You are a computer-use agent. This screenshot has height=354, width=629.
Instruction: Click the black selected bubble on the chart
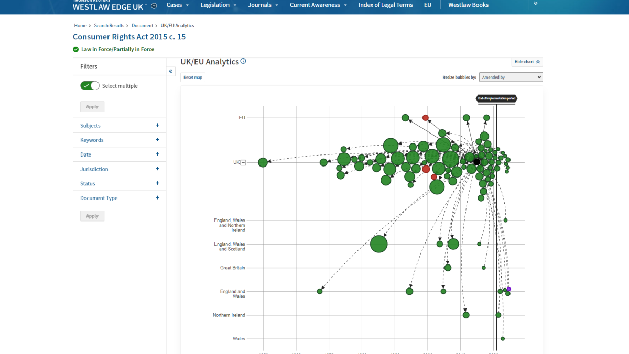tap(476, 161)
